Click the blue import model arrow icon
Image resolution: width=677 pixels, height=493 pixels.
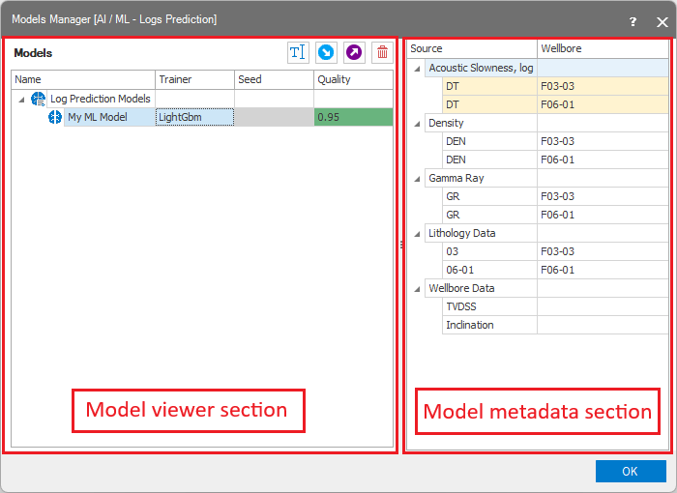click(x=326, y=53)
